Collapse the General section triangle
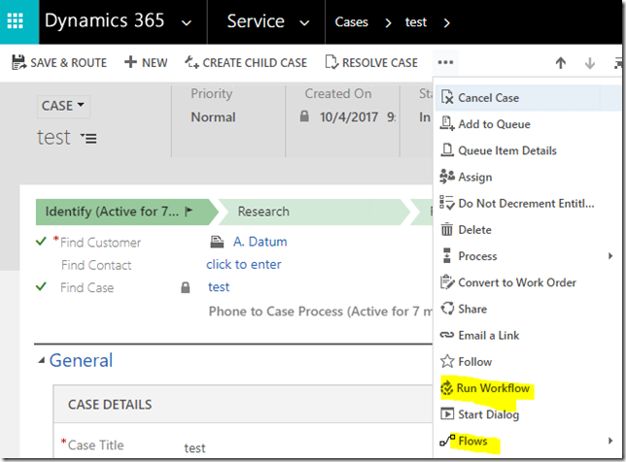This screenshot has width=626, height=462. pyautogui.click(x=41, y=361)
